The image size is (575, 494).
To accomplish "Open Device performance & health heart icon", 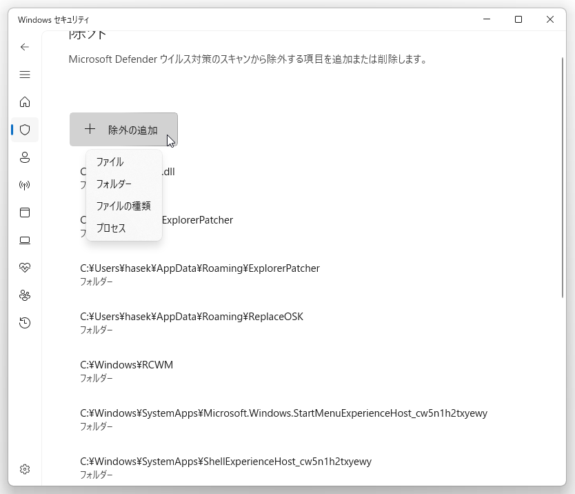I will click(25, 268).
